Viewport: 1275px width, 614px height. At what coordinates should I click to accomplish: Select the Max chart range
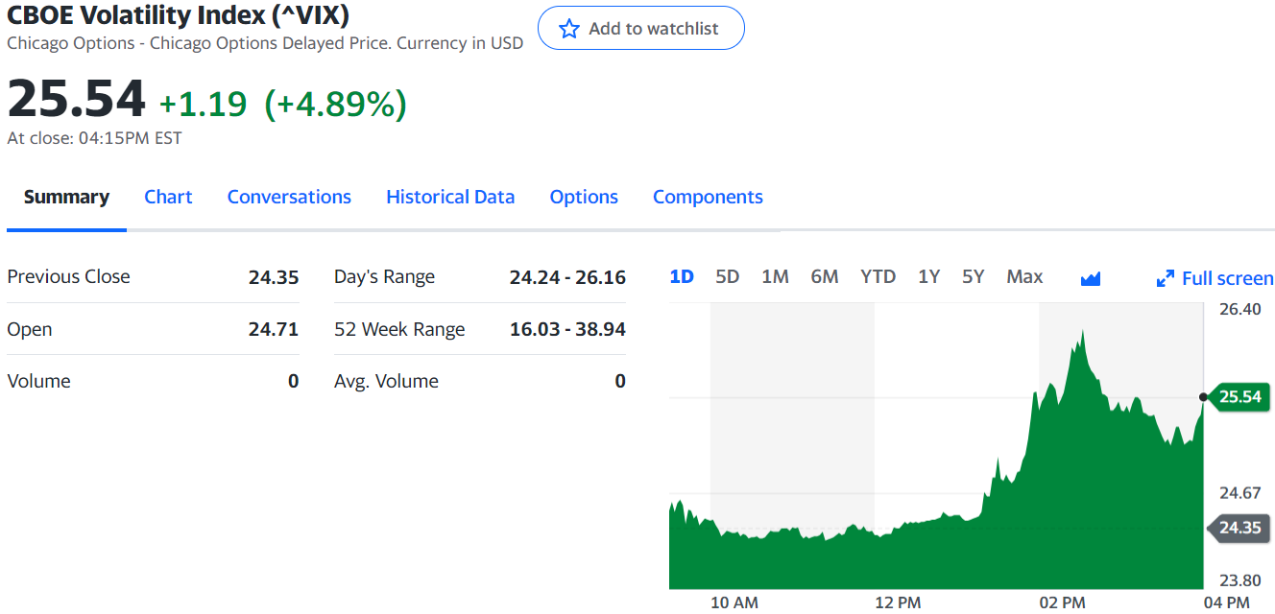[x=1024, y=277]
